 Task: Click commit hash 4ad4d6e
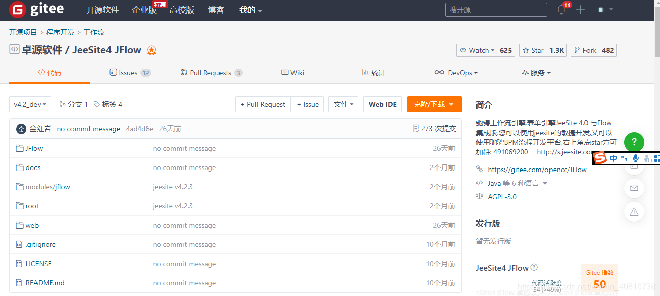139,129
